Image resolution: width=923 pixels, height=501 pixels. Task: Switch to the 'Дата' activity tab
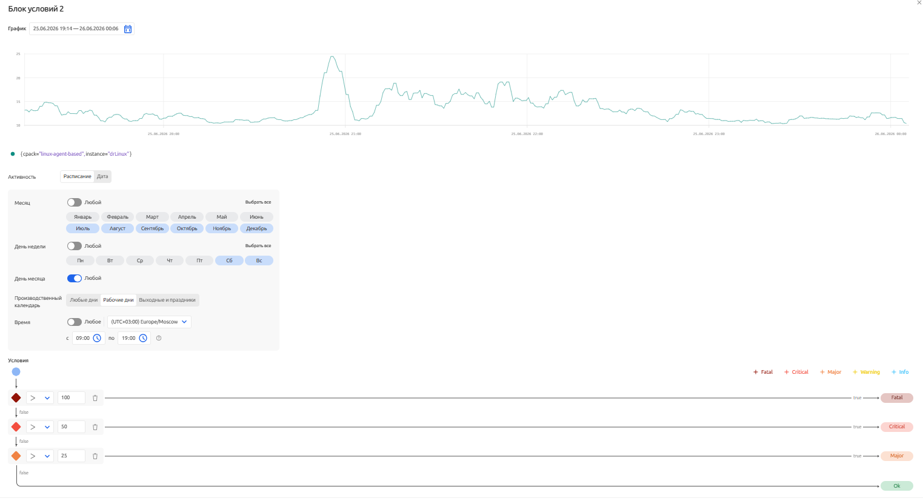click(102, 177)
